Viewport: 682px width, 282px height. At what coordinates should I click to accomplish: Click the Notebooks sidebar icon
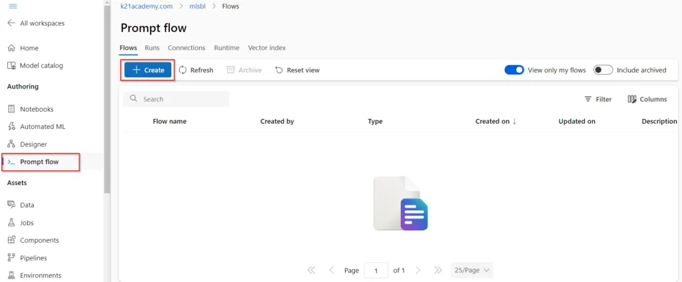11,109
